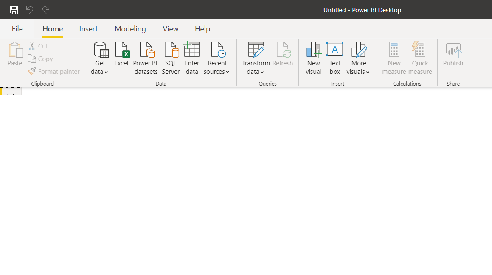The width and height of the screenshot is (492, 275).
Task: Expand Recent sources dropdown list
Action: [x=217, y=58]
